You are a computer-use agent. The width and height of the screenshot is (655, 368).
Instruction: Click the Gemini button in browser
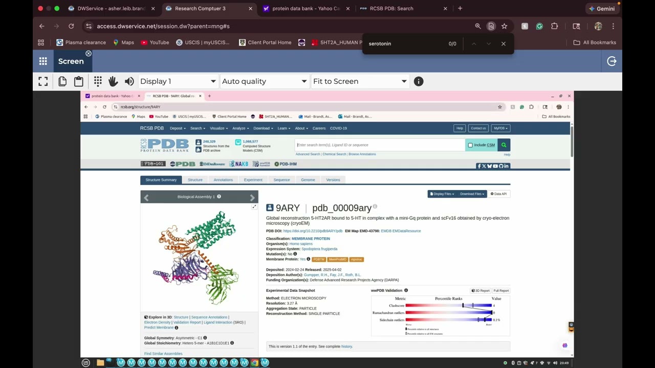602,9
